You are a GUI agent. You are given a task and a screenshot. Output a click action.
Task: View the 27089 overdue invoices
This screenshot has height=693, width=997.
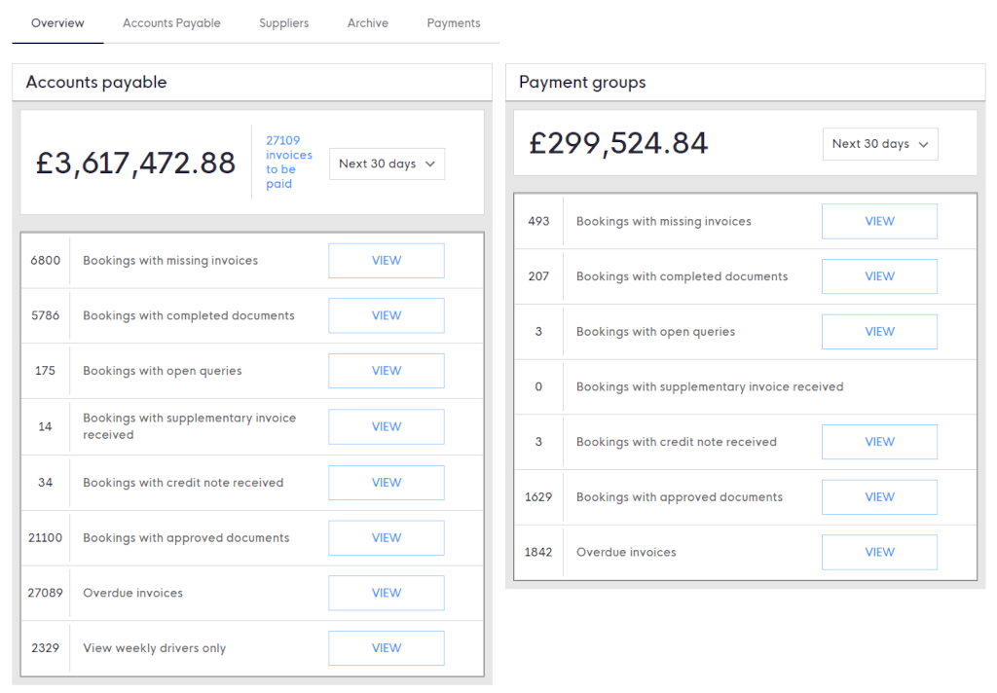[386, 593]
